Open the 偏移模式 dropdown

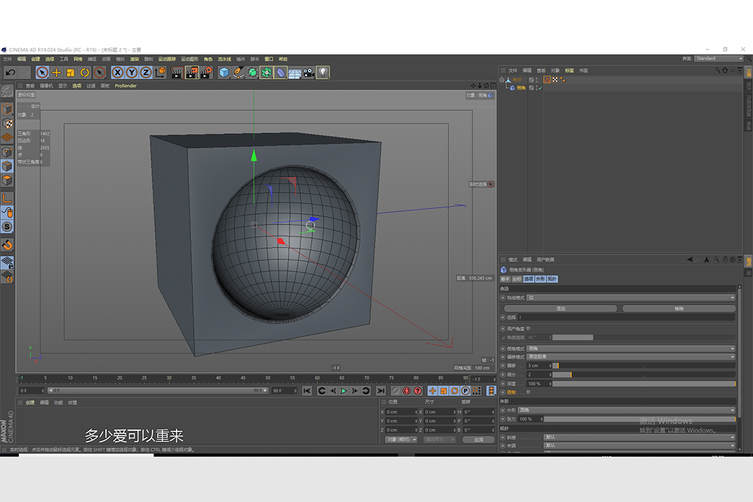630,356
